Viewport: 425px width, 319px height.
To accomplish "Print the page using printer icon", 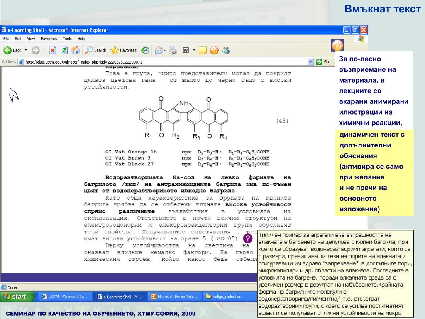I will 173,50.
